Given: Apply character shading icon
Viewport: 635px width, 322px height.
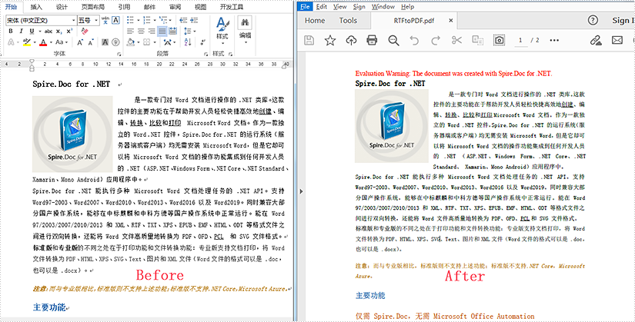Looking at the screenshot, I should coord(105,42).
